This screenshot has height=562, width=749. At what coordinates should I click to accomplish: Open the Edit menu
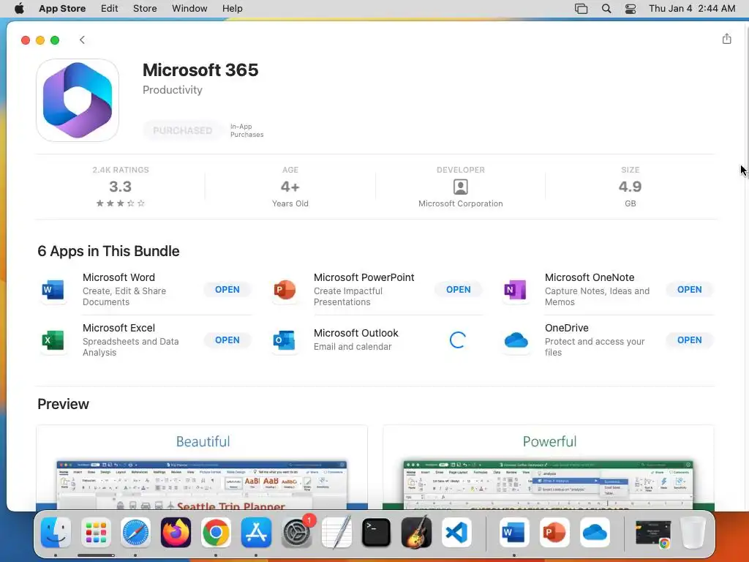[x=110, y=9]
